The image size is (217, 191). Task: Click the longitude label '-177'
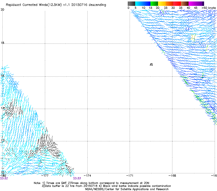point(45,176)
